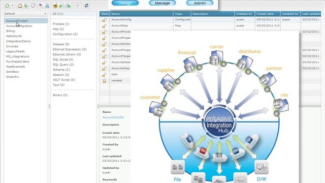Click the clipboard paste toolbar icon
This screenshot has width=325, height=183.
[x=20, y=6]
